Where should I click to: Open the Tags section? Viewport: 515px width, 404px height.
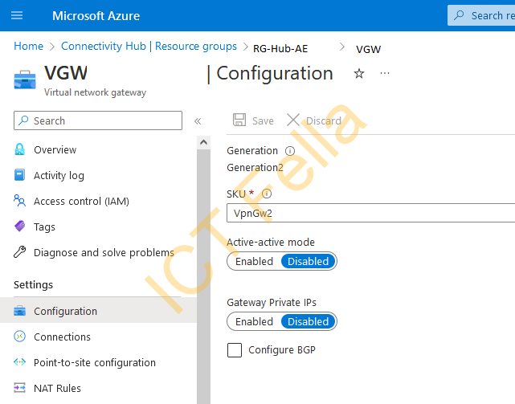click(x=44, y=227)
